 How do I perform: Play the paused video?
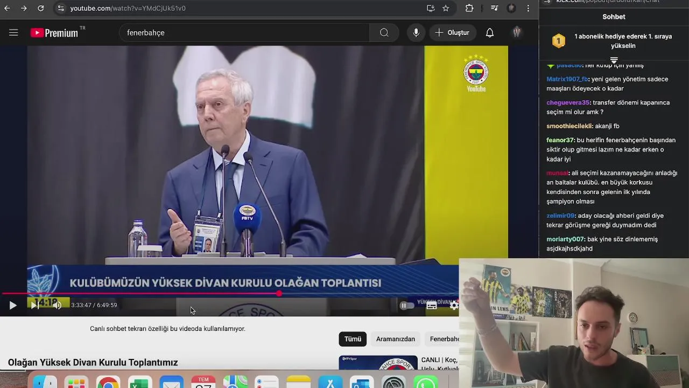(13, 306)
